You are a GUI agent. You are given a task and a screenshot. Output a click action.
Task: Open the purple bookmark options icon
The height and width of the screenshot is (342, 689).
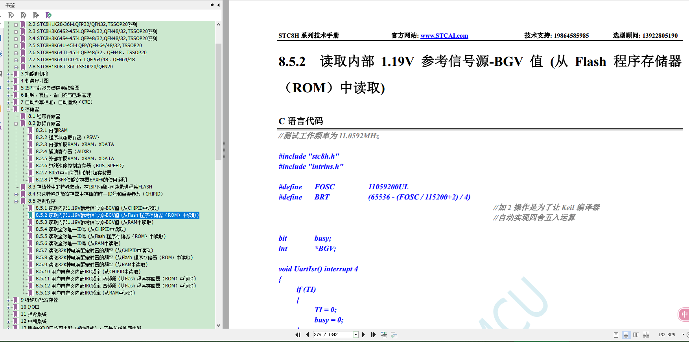[49, 15]
